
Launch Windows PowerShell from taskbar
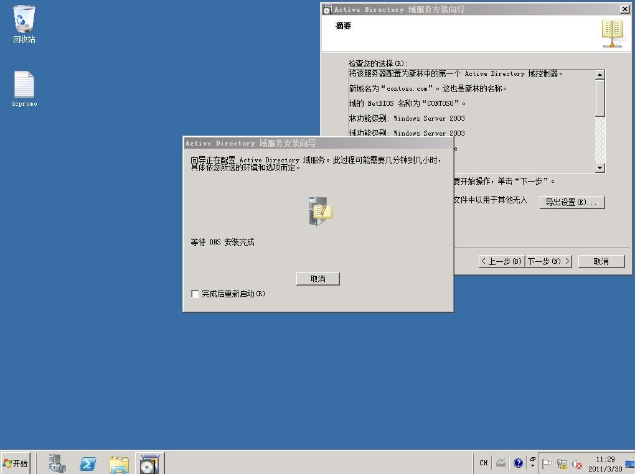click(x=88, y=463)
